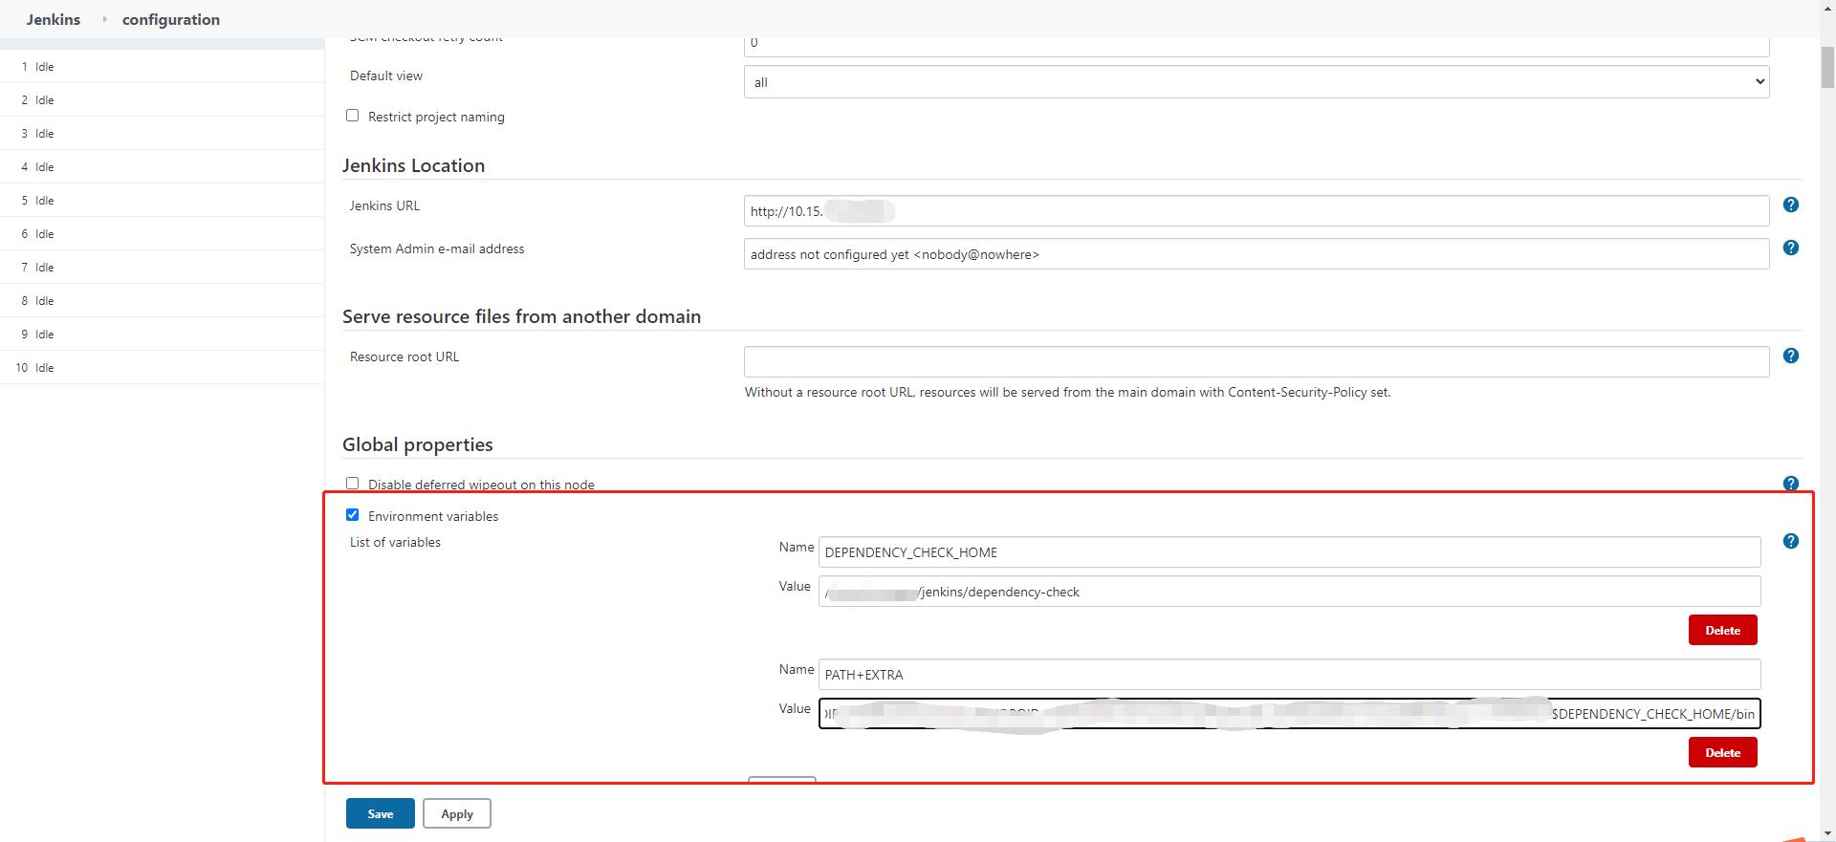Focus the Jenkins URL input field

[1256, 211]
